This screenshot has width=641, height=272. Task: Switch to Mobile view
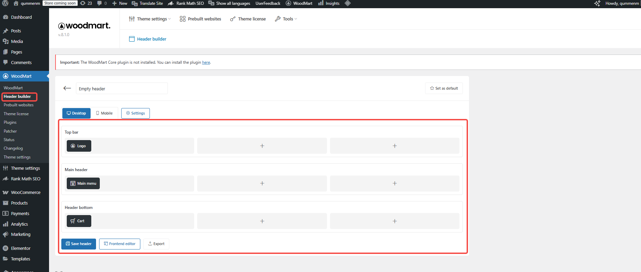104,113
